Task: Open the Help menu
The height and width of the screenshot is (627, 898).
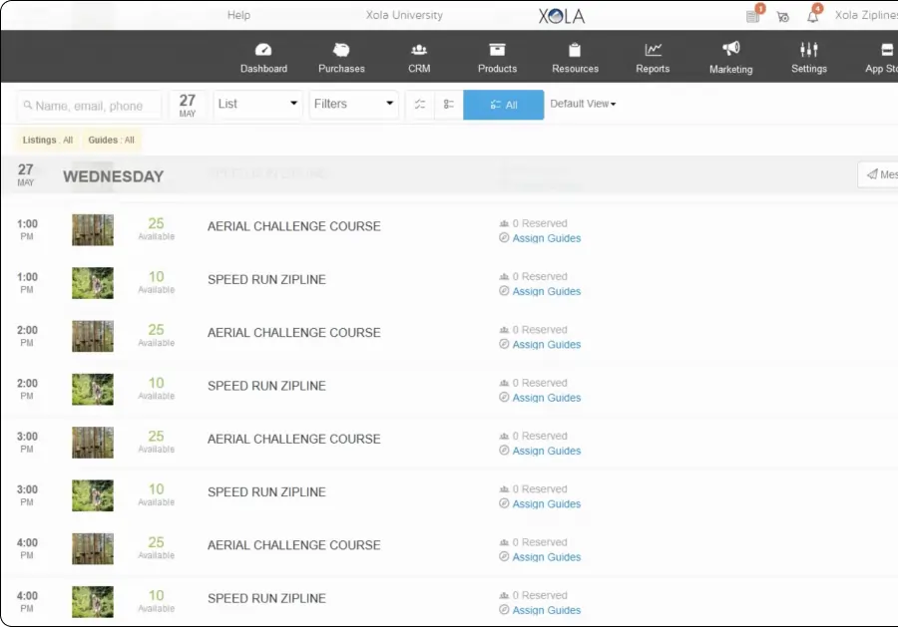Action: click(238, 15)
